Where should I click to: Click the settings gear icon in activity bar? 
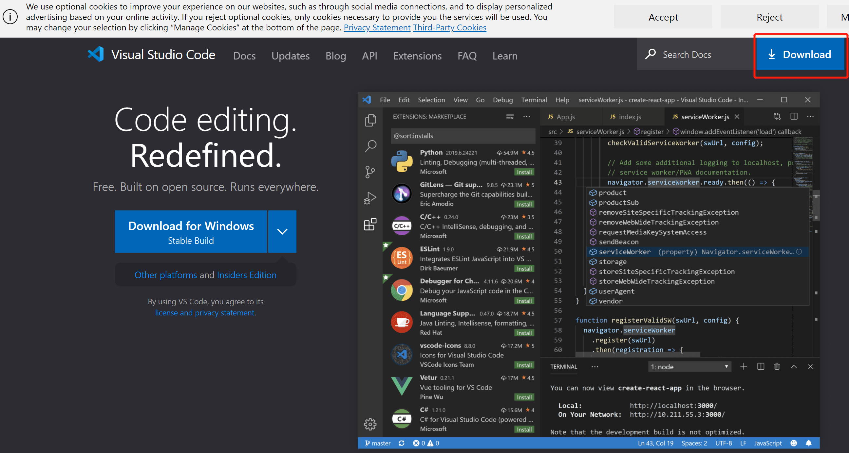coord(370,424)
